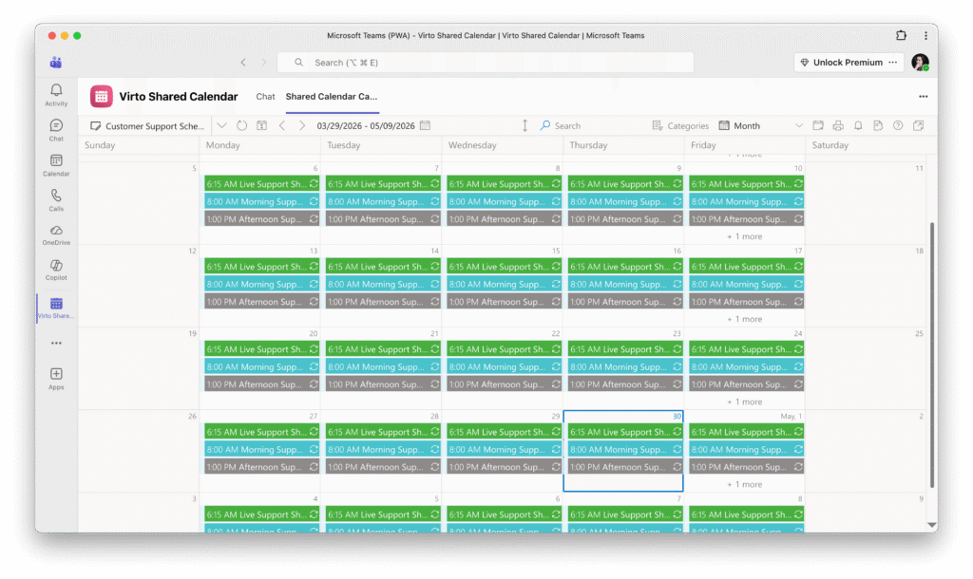The height and width of the screenshot is (579, 973).
Task: Click the Microsoft Teams logo icon
Action: coord(56,62)
